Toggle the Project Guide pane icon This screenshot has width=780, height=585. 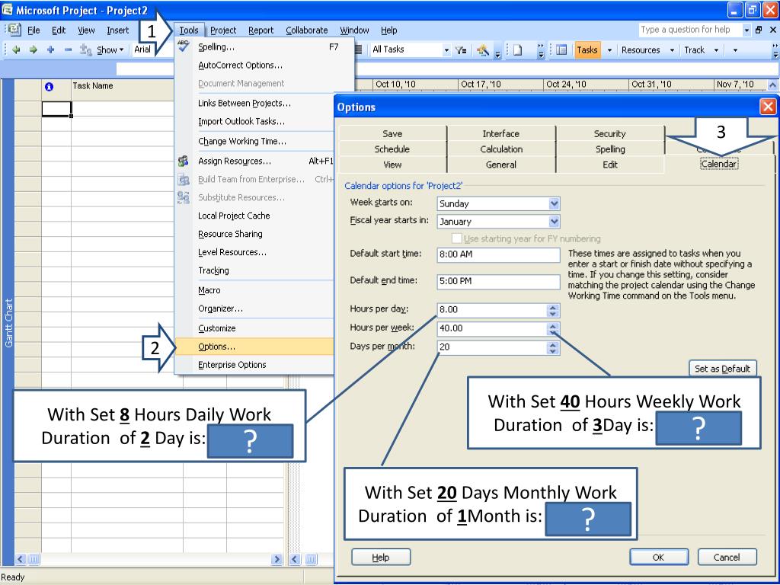coord(561,50)
